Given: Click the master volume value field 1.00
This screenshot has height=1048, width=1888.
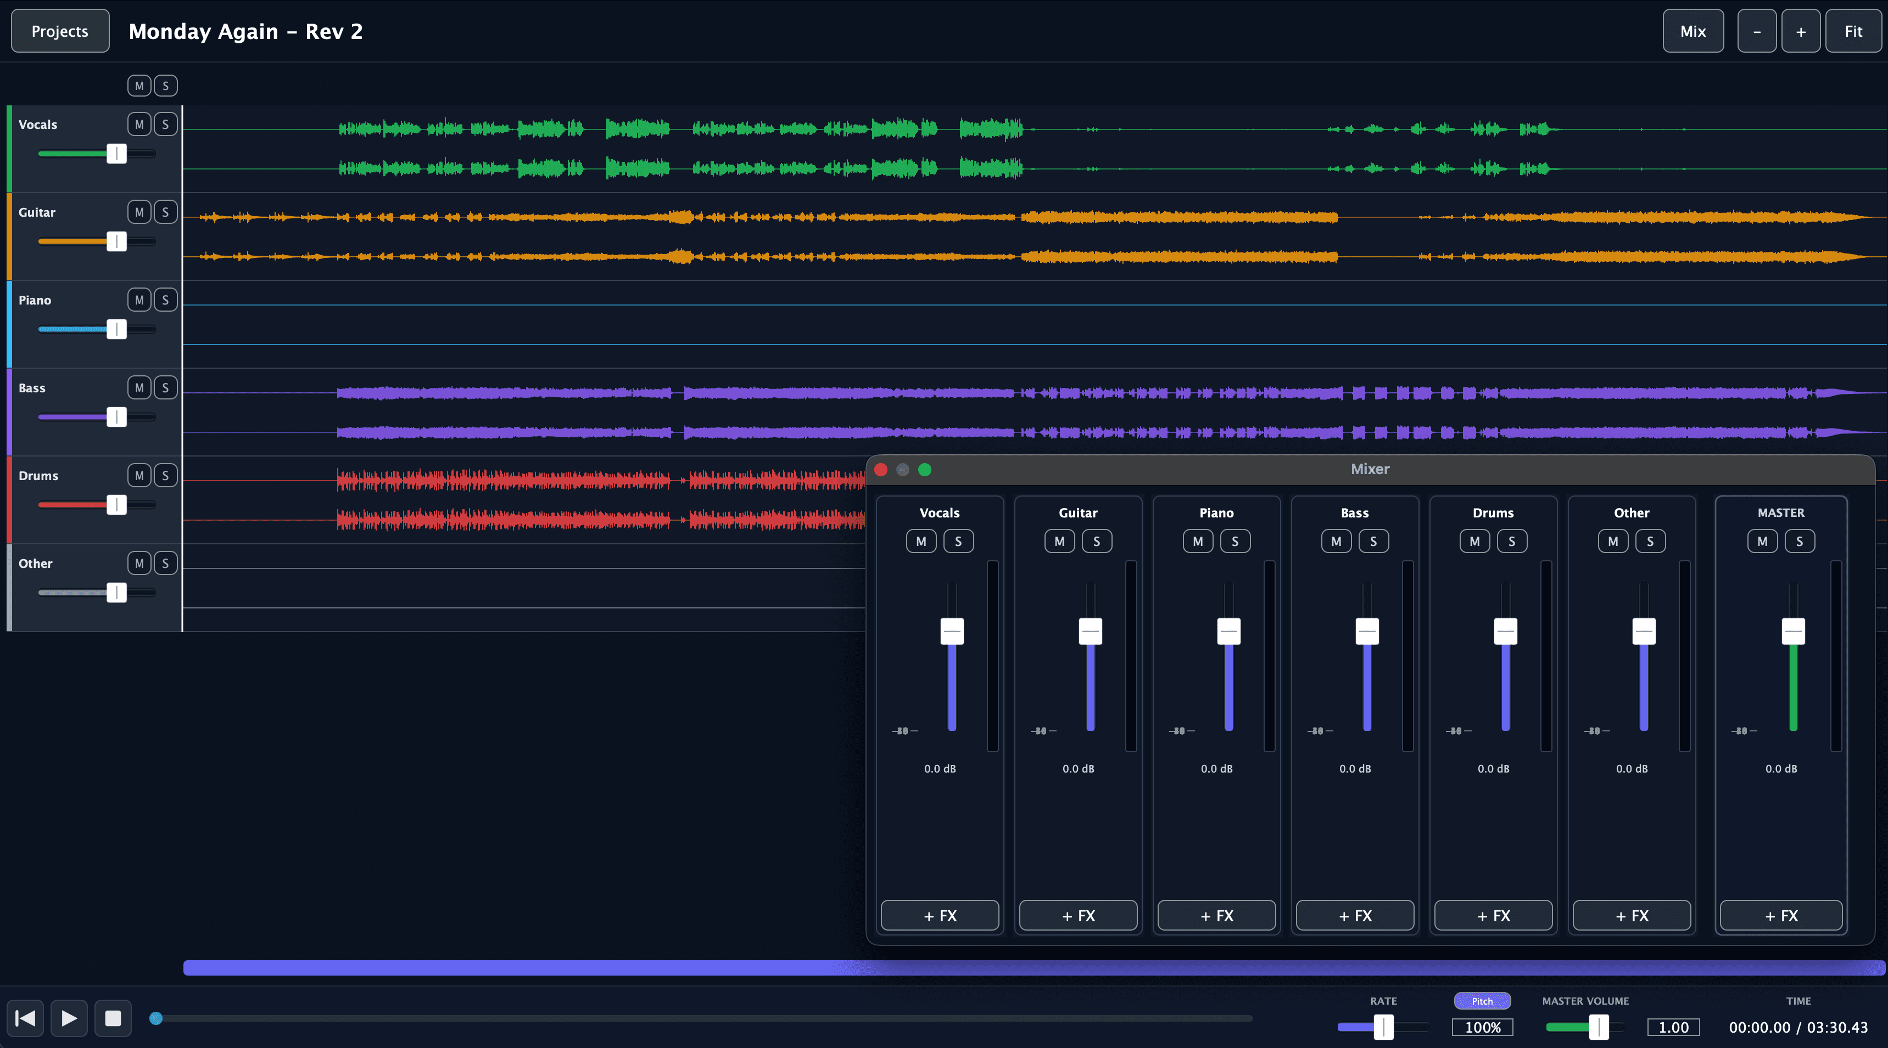Looking at the screenshot, I should [x=1673, y=1027].
